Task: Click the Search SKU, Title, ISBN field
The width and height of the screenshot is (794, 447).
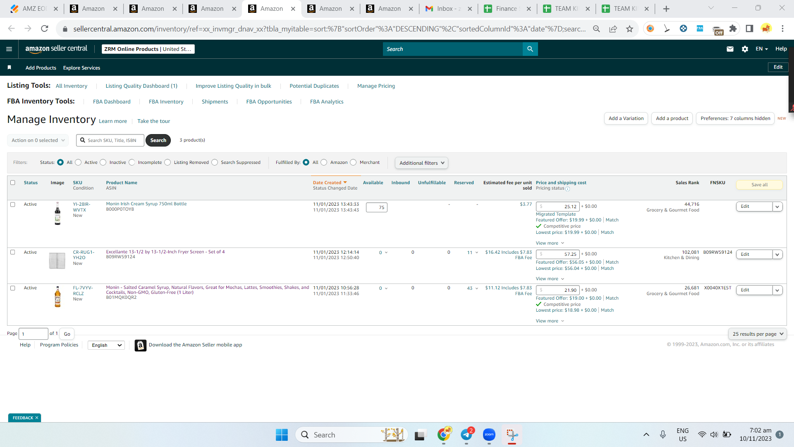Action: (110, 140)
